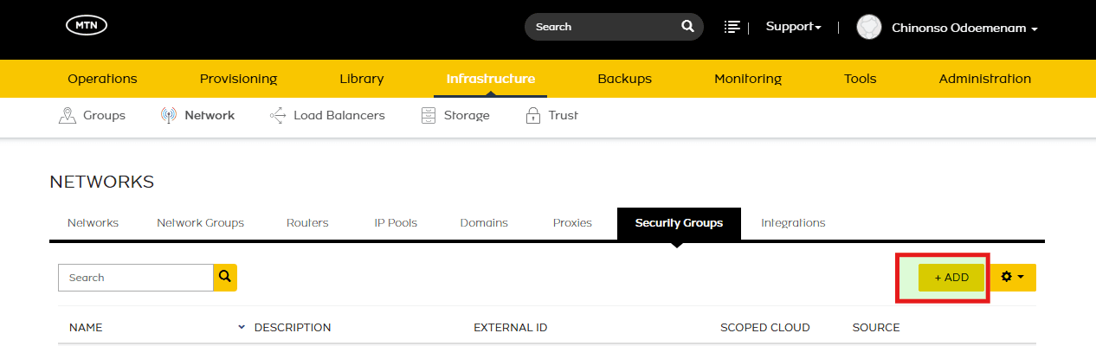Viewport: 1096px width, 346px height.
Task: Click the Storage icon
Action: tap(429, 115)
